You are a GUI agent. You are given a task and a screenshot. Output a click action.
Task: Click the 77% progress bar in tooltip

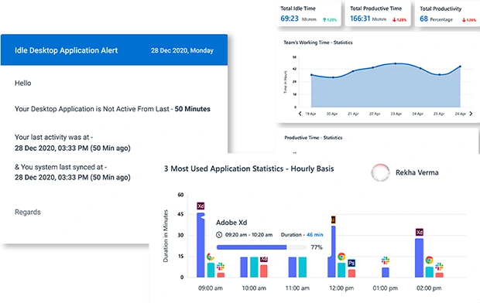tap(262, 247)
